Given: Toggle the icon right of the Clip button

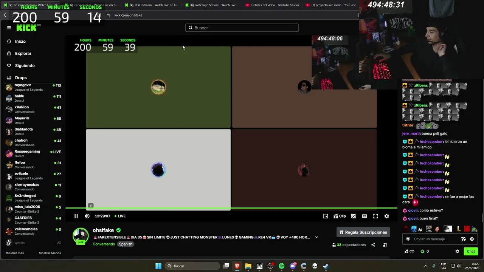Looking at the screenshot, I should tap(354, 216).
